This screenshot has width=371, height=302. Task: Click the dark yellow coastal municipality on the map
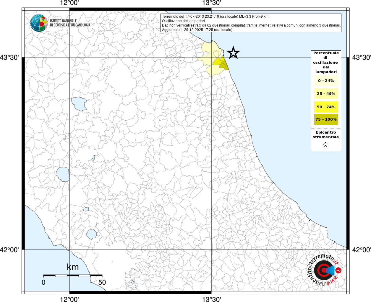(224, 66)
